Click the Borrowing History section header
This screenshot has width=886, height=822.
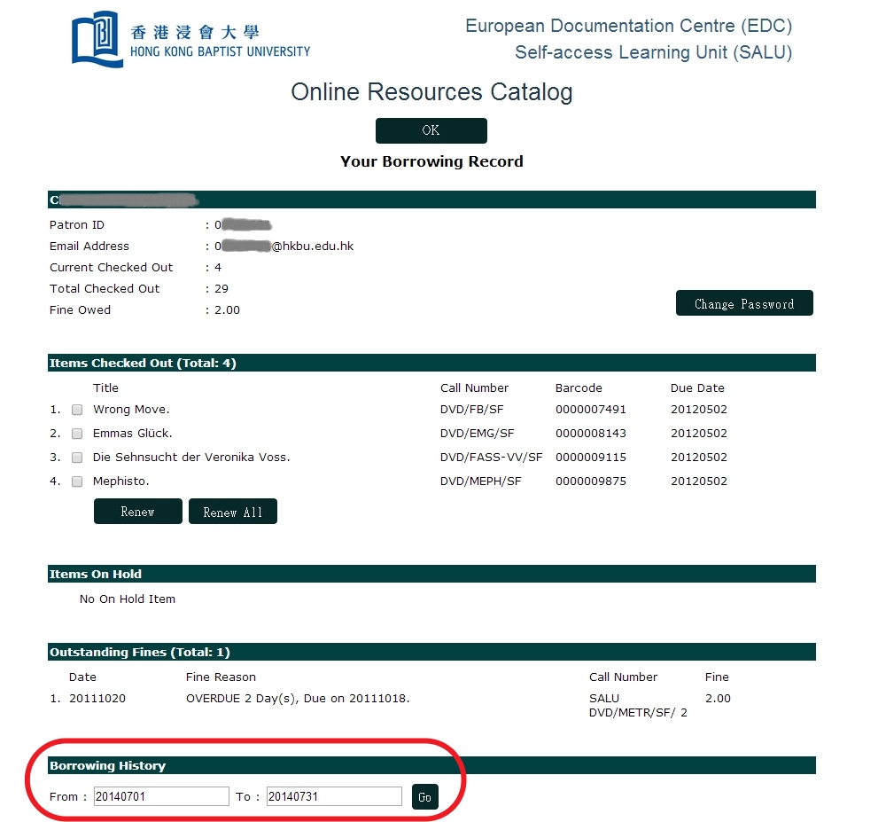107,765
